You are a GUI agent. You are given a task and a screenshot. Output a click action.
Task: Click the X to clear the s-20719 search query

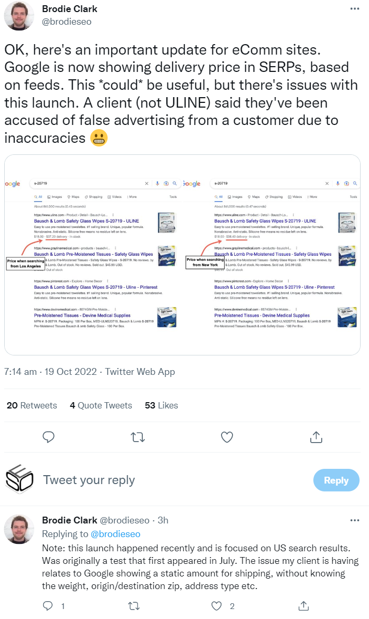point(146,183)
